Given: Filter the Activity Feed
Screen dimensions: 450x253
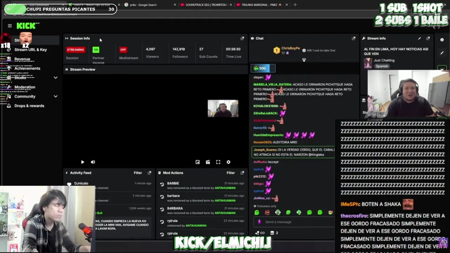Looking at the screenshot, I should (x=138, y=173).
